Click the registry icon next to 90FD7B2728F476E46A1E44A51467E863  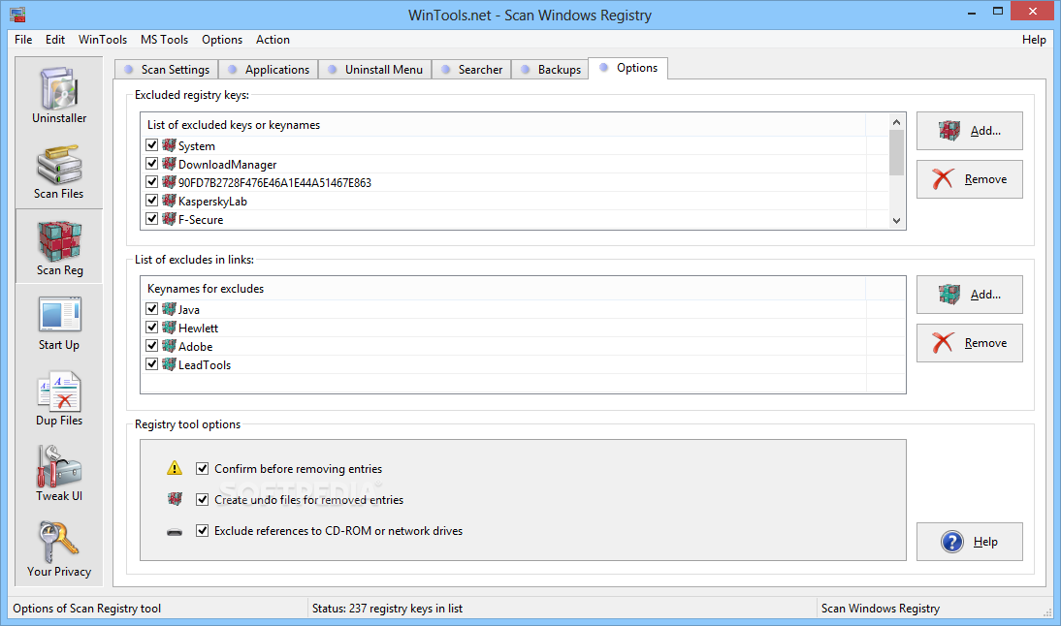pyautogui.click(x=169, y=182)
